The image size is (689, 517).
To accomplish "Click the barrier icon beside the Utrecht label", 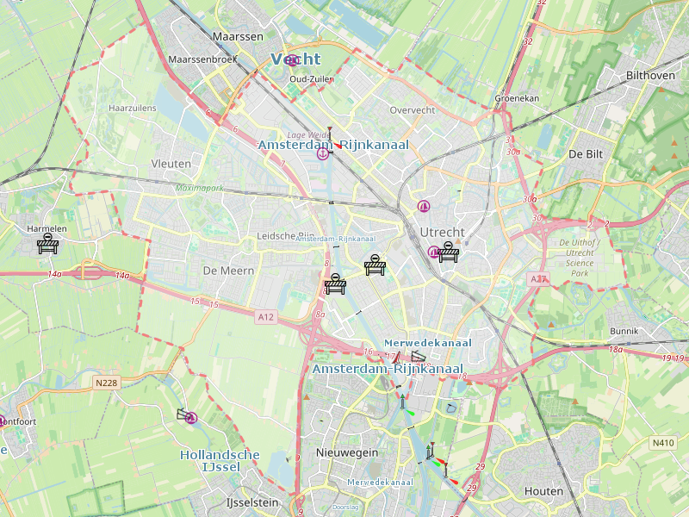I will [448, 252].
